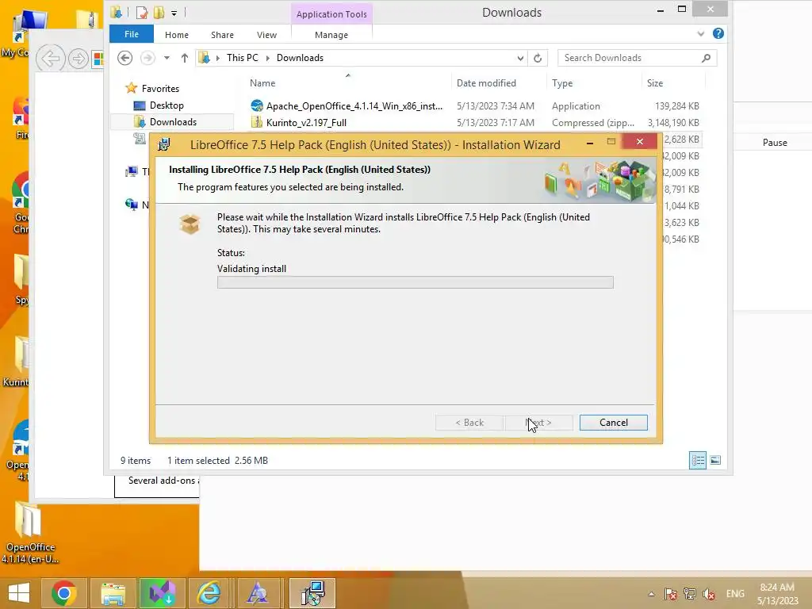812x609 pixels.
Task: Click the Kurinto zipped folder icon
Action: (x=256, y=122)
